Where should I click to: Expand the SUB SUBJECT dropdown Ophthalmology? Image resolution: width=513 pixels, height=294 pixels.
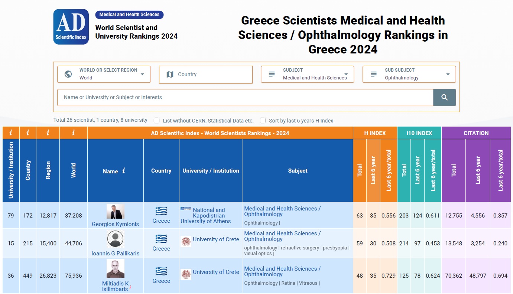point(409,74)
